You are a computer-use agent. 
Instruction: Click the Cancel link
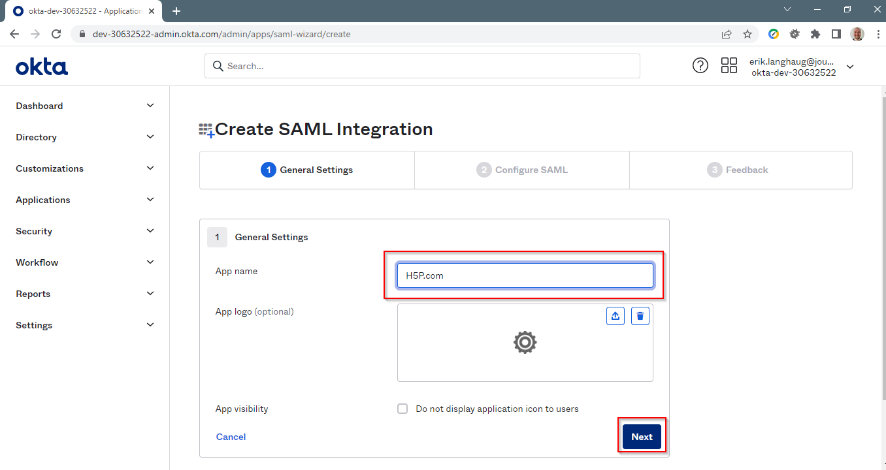coord(231,437)
